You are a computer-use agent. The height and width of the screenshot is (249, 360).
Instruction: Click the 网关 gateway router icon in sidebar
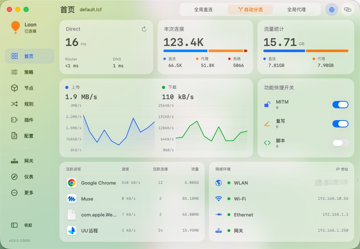point(14,161)
